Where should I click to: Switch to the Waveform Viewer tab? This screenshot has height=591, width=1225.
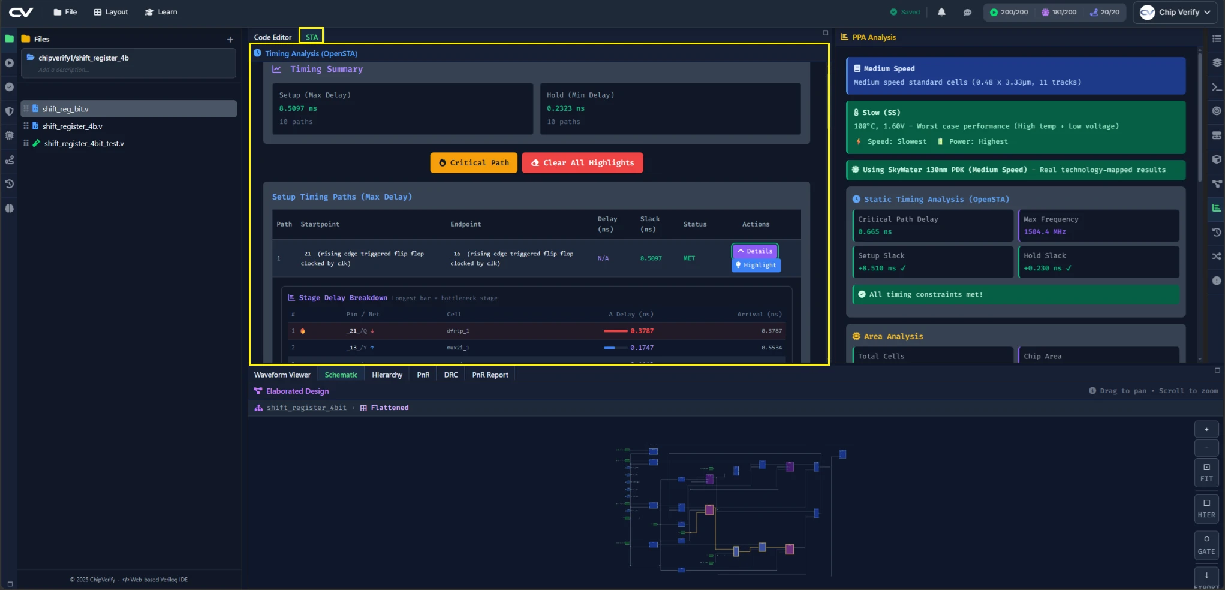pyautogui.click(x=282, y=375)
